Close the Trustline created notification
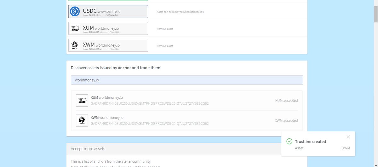Image resolution: width=378 pixels, height=167 pixels. [348, 137]
